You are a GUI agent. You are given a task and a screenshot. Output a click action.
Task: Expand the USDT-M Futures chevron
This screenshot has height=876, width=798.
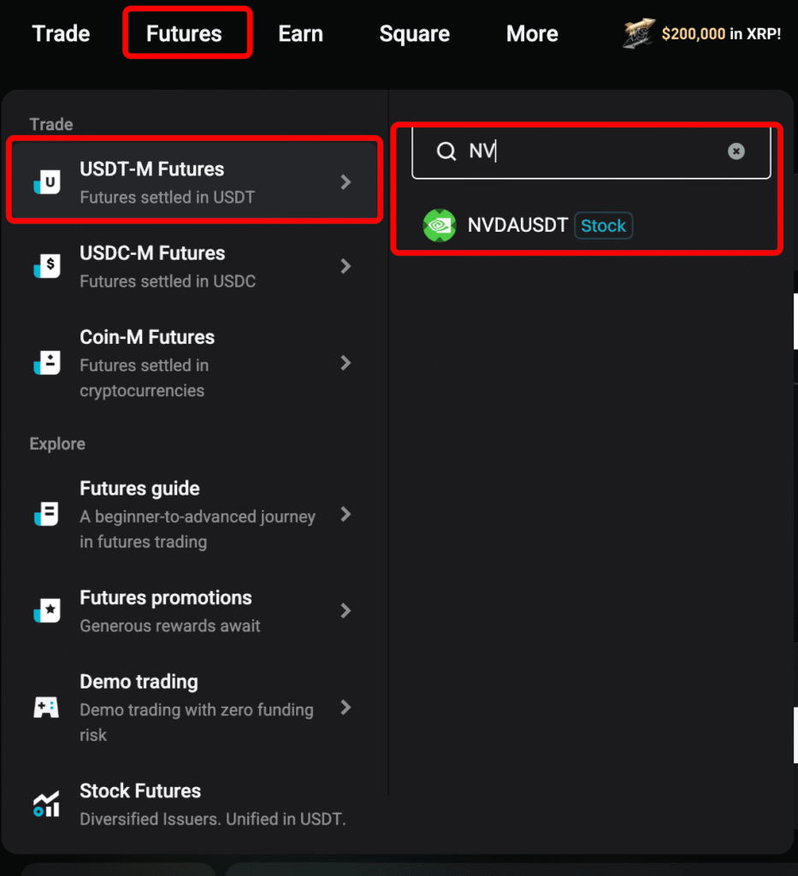click(x=346, y=182)
